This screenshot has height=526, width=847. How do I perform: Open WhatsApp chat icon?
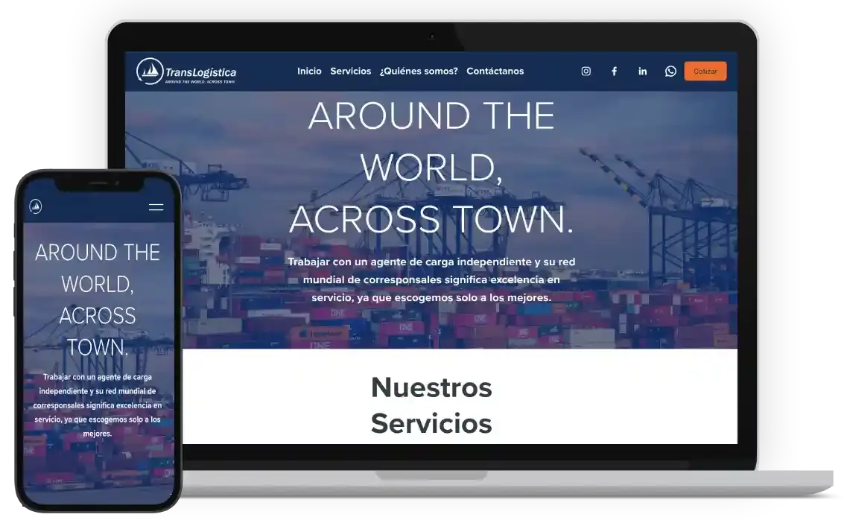[670, 72]
